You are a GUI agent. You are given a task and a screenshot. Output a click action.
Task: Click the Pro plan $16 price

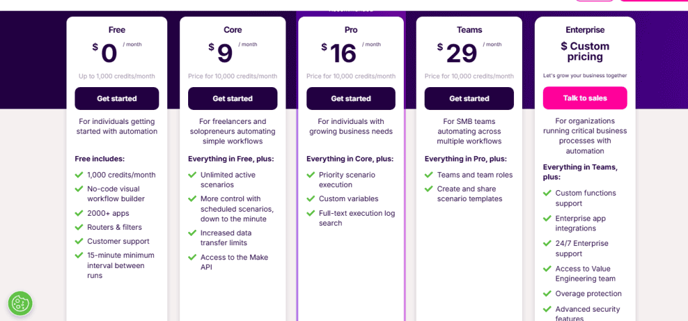[343, 54]
